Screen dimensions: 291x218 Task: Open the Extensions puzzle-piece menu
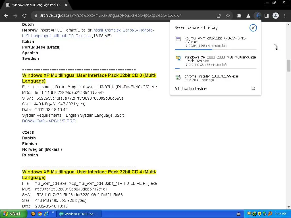pos(239,16)
